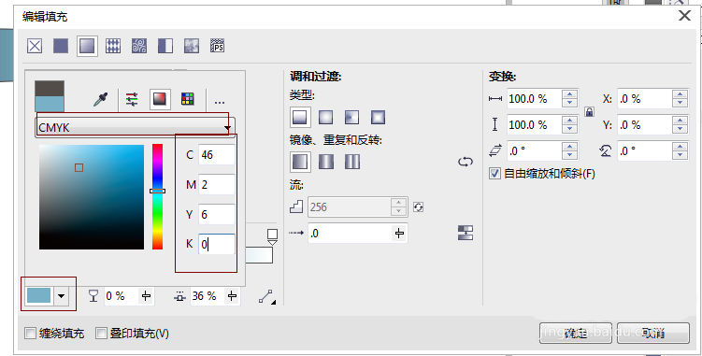Select default fountain fill mode
Viewport: 702px width, 356px height.
click(299, 162)
